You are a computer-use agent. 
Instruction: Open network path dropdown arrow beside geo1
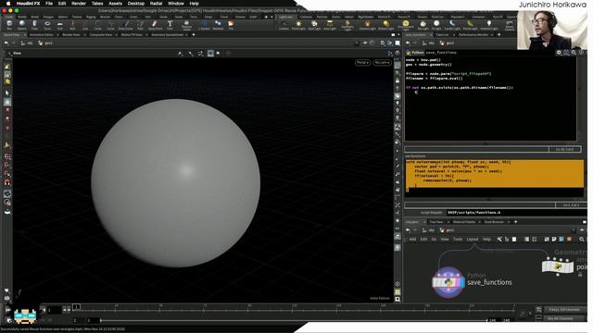[574, 230]
